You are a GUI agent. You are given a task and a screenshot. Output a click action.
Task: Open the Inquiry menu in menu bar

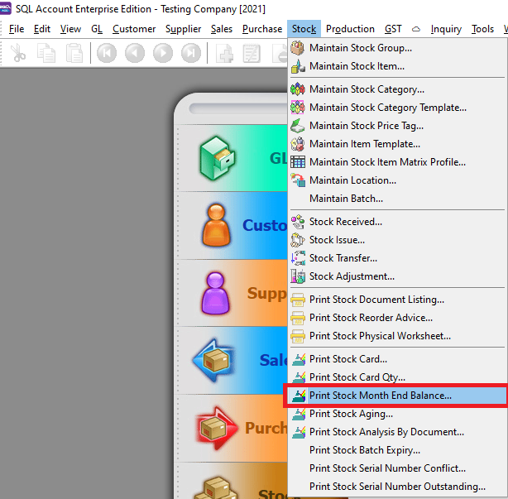(446, 29)
